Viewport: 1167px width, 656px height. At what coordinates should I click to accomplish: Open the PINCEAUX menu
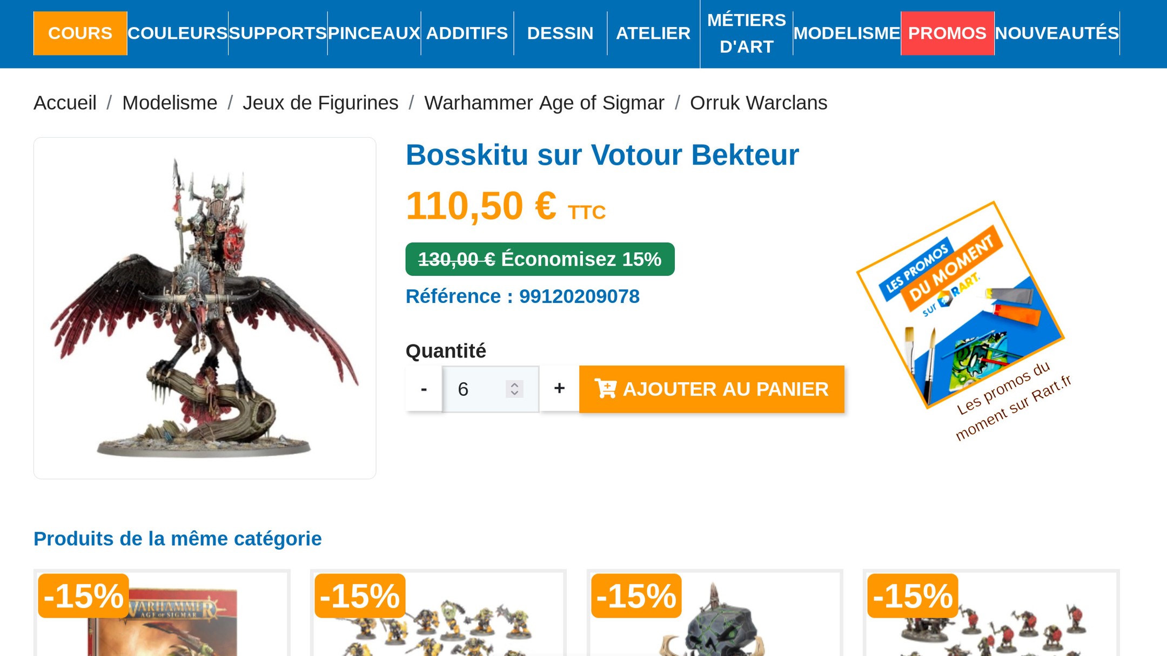pos(374,33)
